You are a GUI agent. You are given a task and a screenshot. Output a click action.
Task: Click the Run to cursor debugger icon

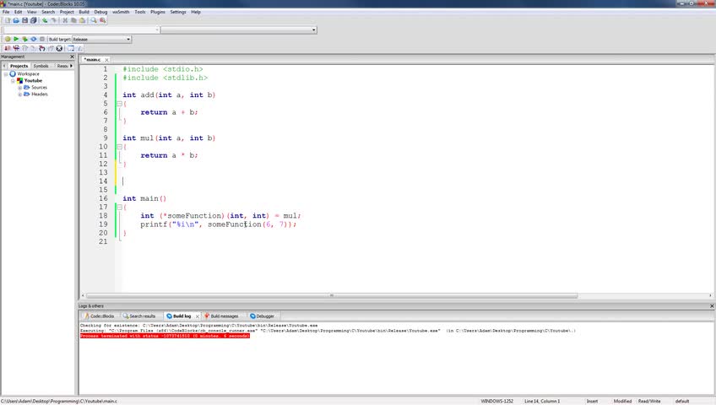point(16,48)
